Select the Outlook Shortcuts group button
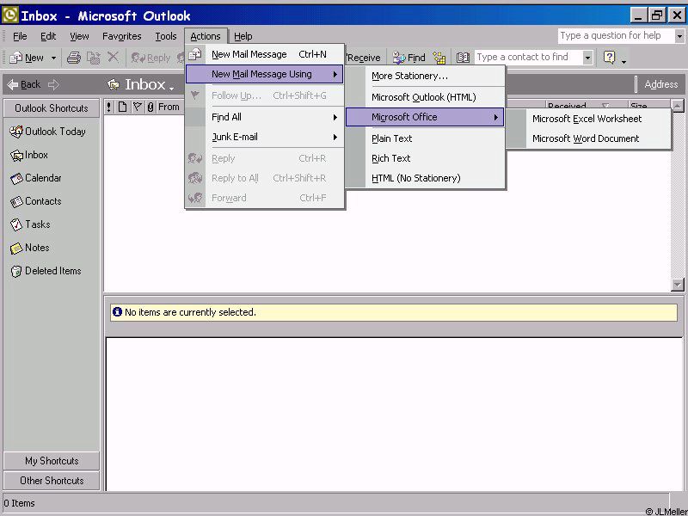688x516 pixels. coord(52,108)
